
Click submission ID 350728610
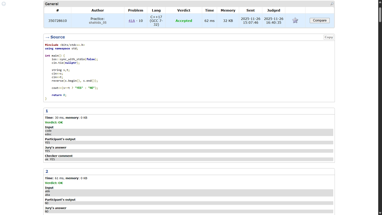(x=57, y=21)
